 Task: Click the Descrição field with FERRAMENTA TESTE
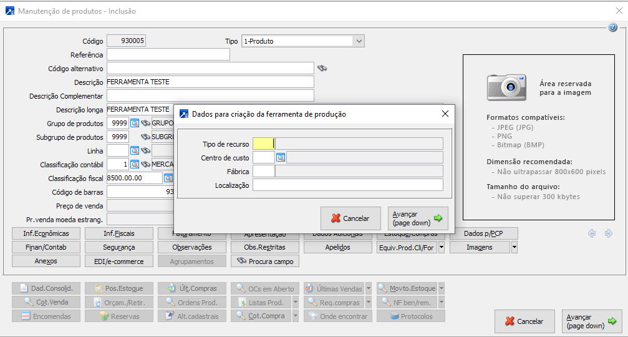(210, 82)
